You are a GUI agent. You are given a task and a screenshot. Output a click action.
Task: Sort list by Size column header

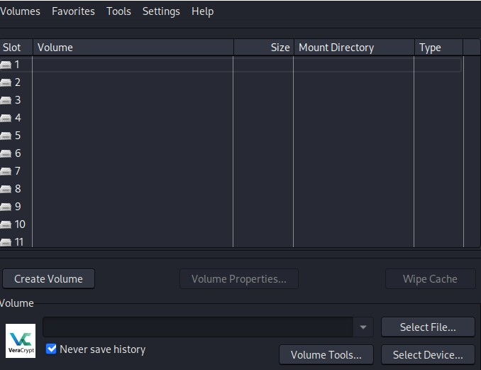pyautogui.click(x=263, y=48)
